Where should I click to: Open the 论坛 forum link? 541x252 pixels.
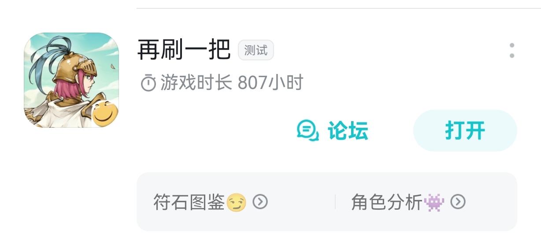click(x=348, y=131)
